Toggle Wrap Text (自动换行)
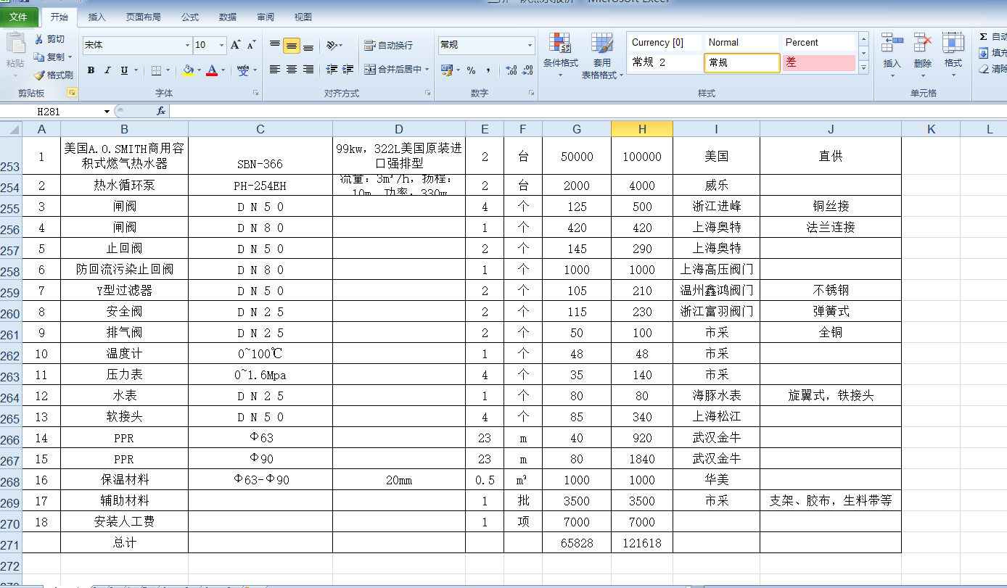The height and width of the screenshot is (588, 1007). click(388, 45)
